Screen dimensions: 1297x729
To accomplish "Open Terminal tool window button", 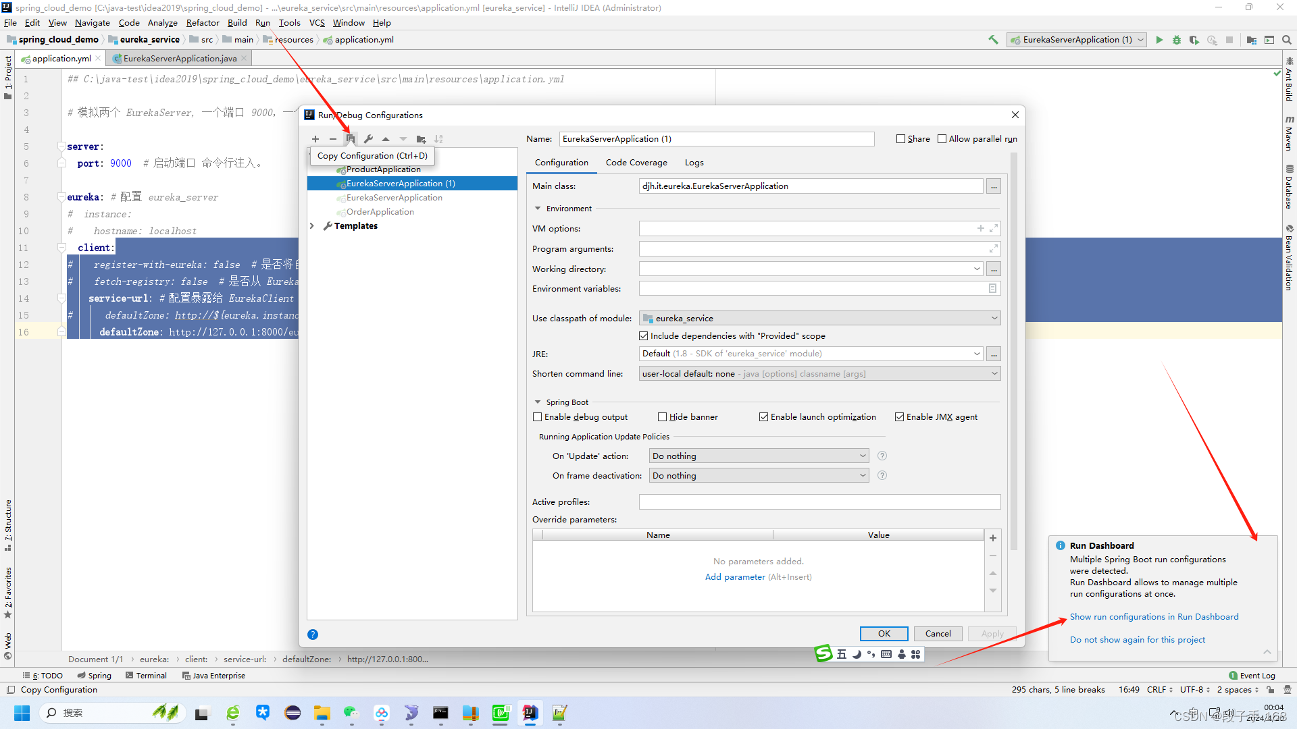I will pos(146,676).
